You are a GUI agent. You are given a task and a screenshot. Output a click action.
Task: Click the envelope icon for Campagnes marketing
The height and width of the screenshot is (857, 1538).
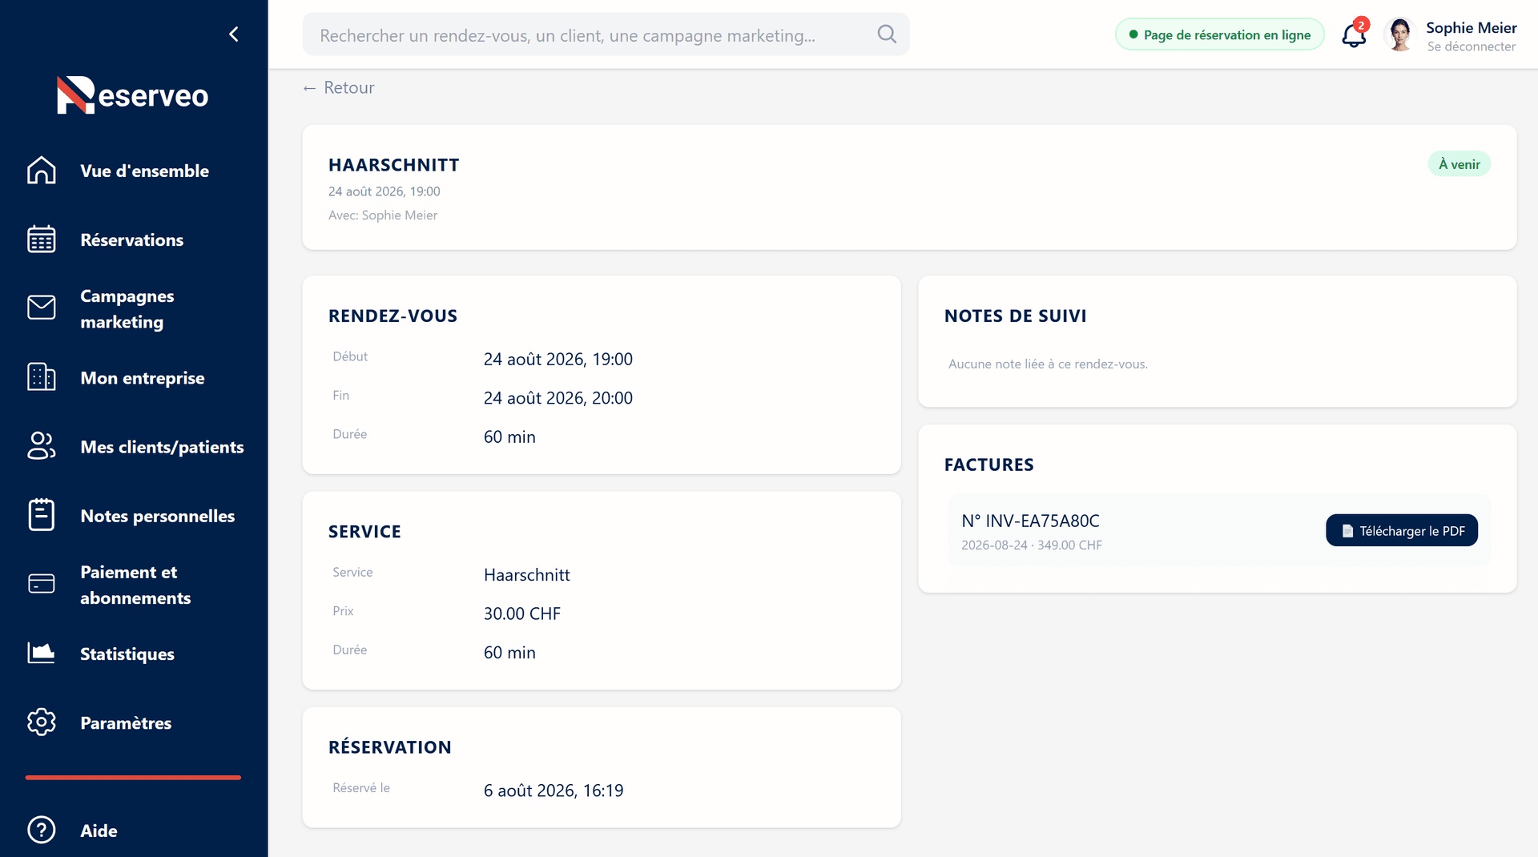pyautogui.click(x=42, y=308)
